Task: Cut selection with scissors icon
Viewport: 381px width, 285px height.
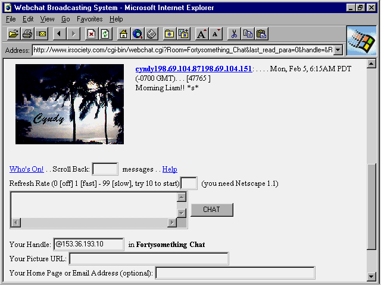Action: point(234,33)
